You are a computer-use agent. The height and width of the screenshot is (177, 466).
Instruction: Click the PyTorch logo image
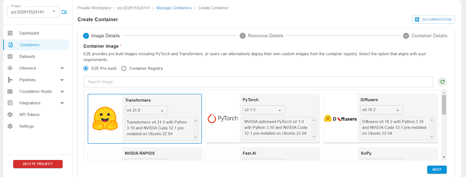(x=223, y=118)
